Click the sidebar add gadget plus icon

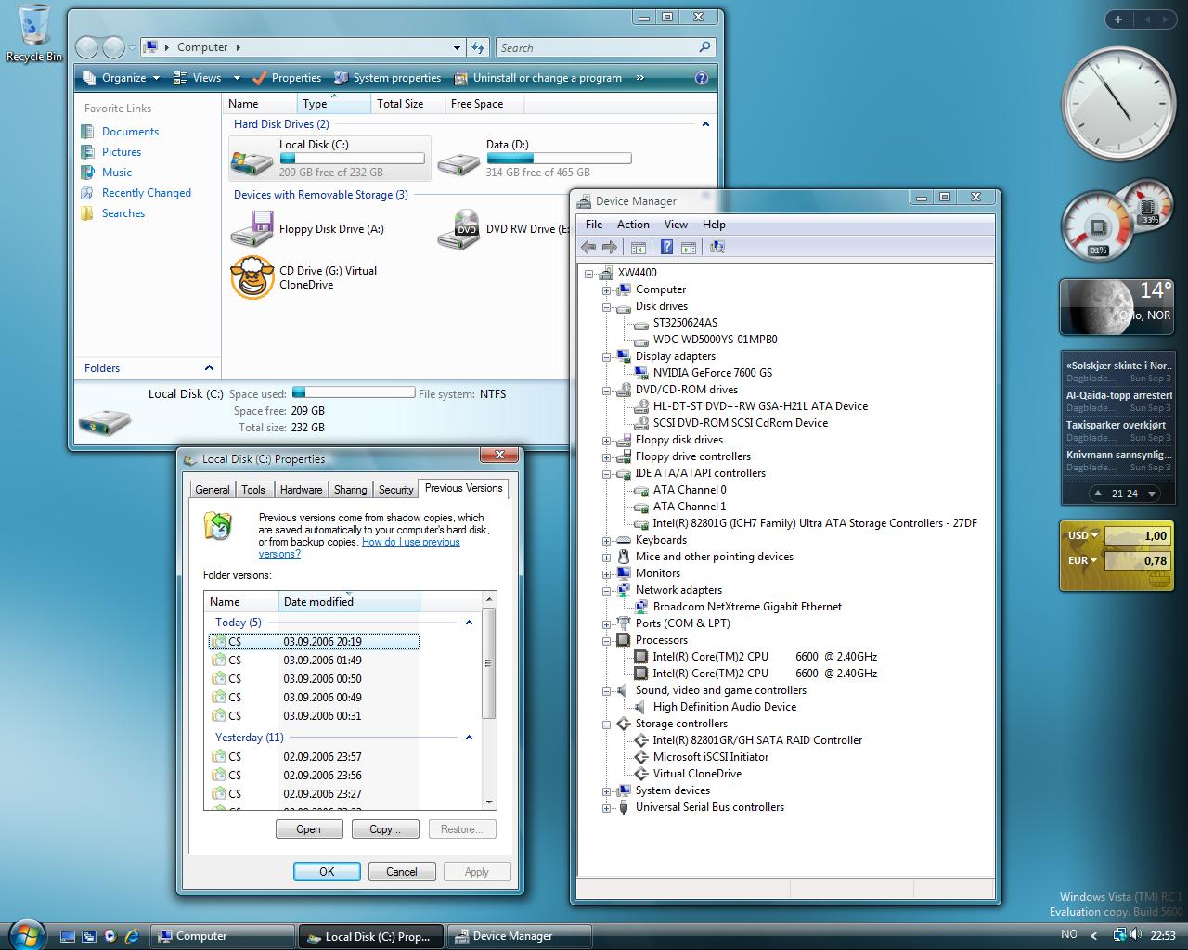[x=1118, y=19]
